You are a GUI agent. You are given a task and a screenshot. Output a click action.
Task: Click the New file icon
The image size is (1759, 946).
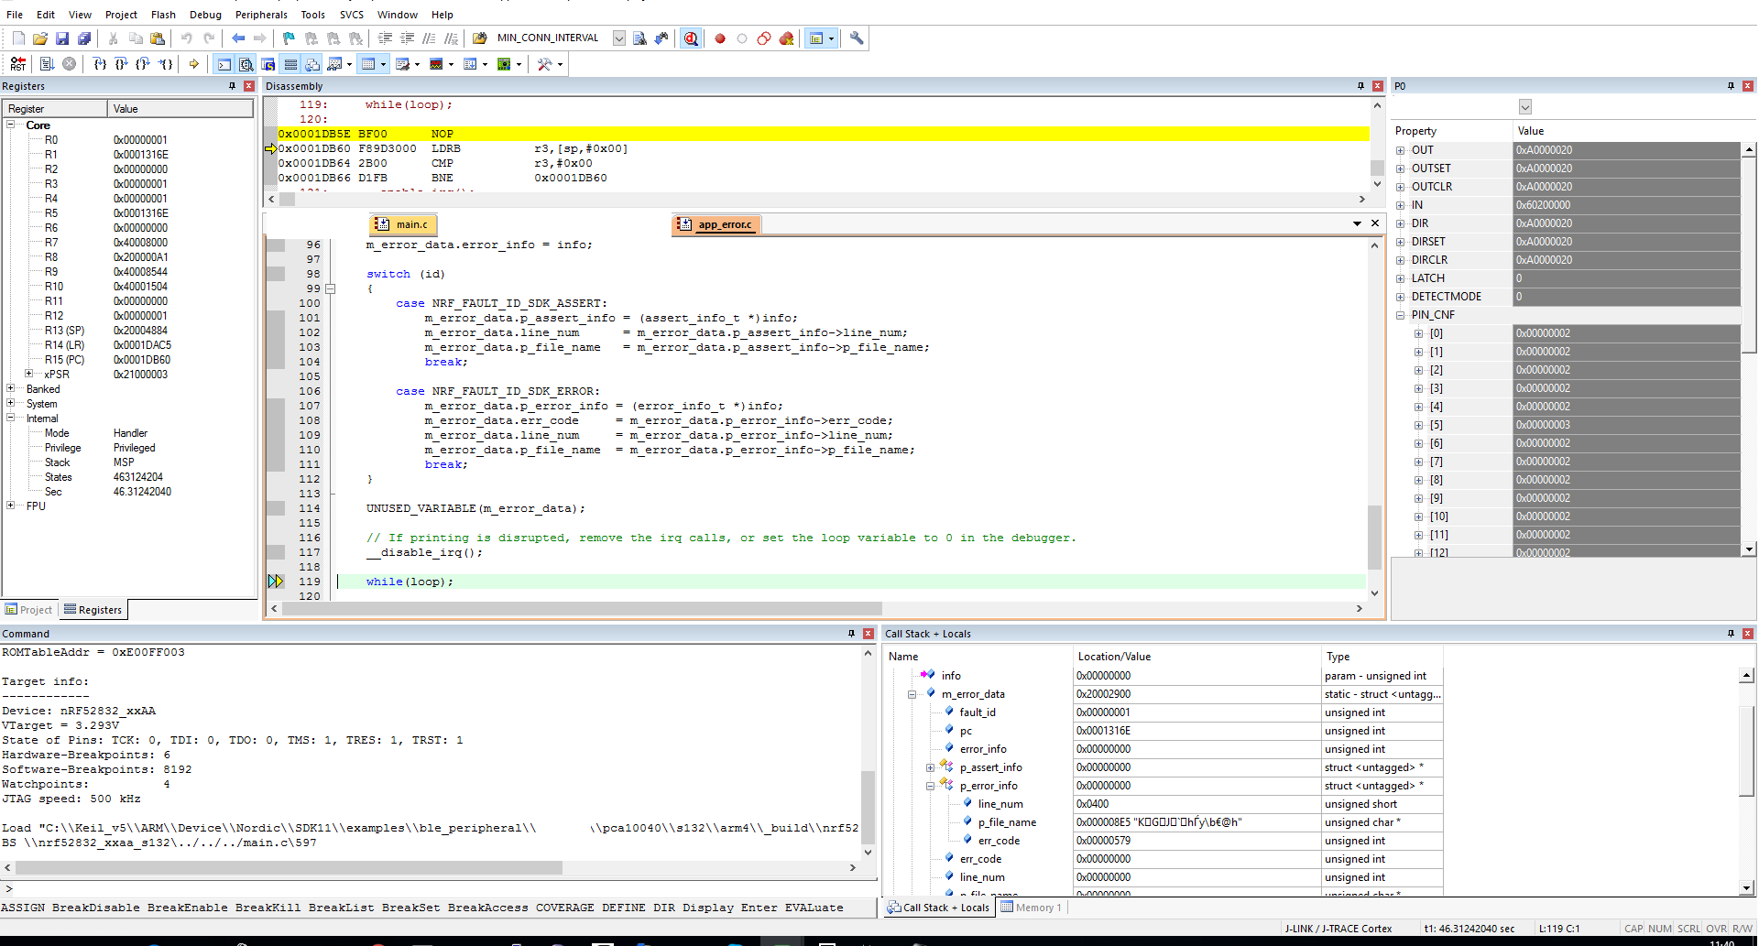tap(18, 38)
